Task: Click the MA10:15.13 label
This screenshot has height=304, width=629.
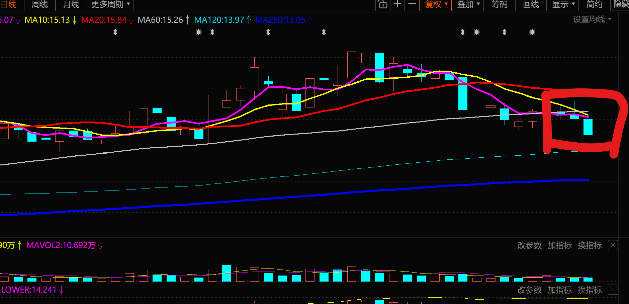Action: [x=47, y=20]
